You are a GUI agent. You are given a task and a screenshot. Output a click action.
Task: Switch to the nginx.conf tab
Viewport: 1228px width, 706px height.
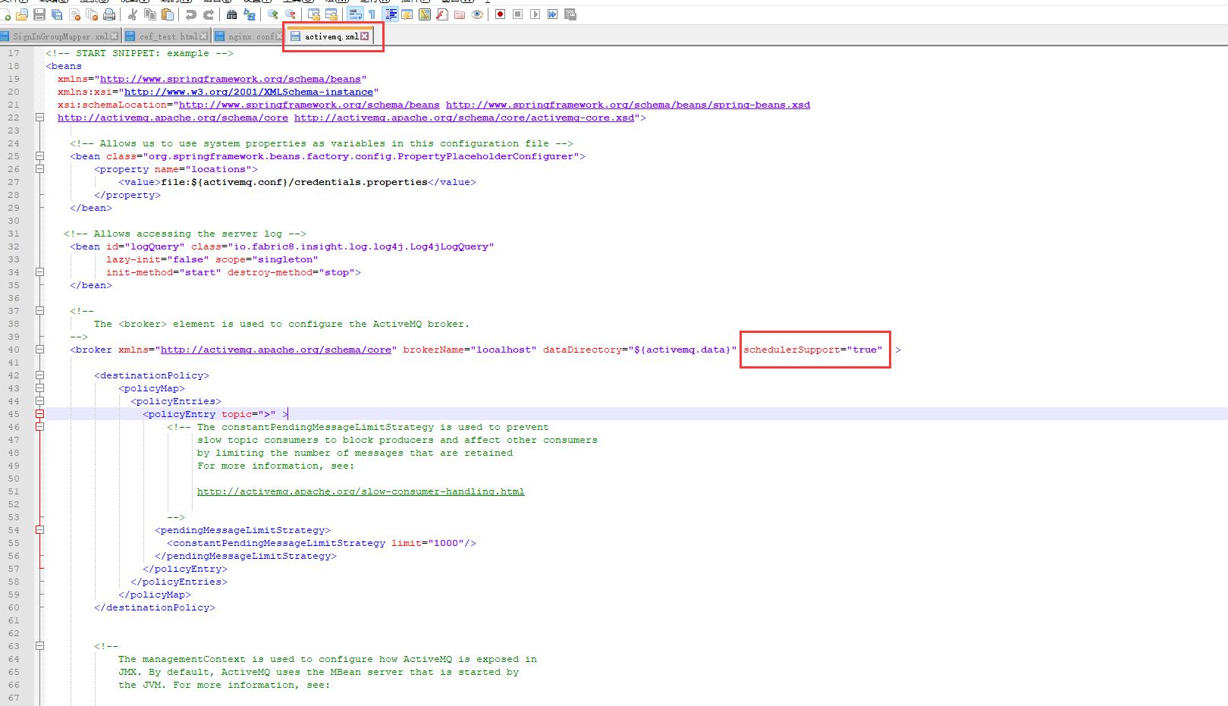pyautogui.click(x=250, y=36)
